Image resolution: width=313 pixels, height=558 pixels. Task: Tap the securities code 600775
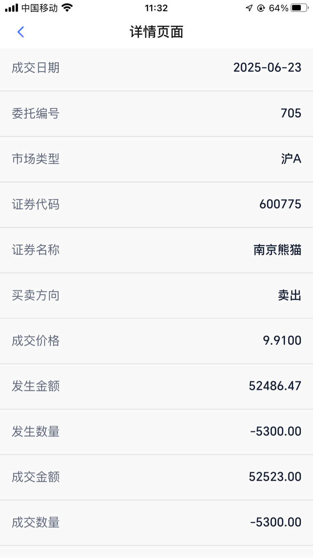click(x=280, y=204)
